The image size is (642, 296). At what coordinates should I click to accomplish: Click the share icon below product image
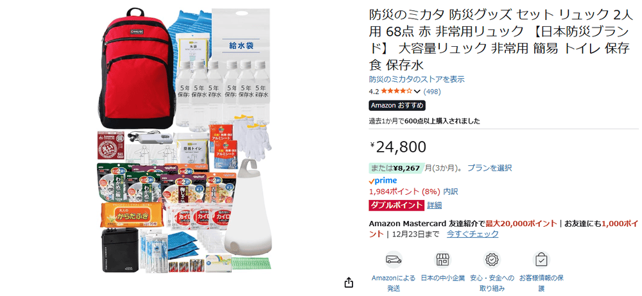[349, 283]
